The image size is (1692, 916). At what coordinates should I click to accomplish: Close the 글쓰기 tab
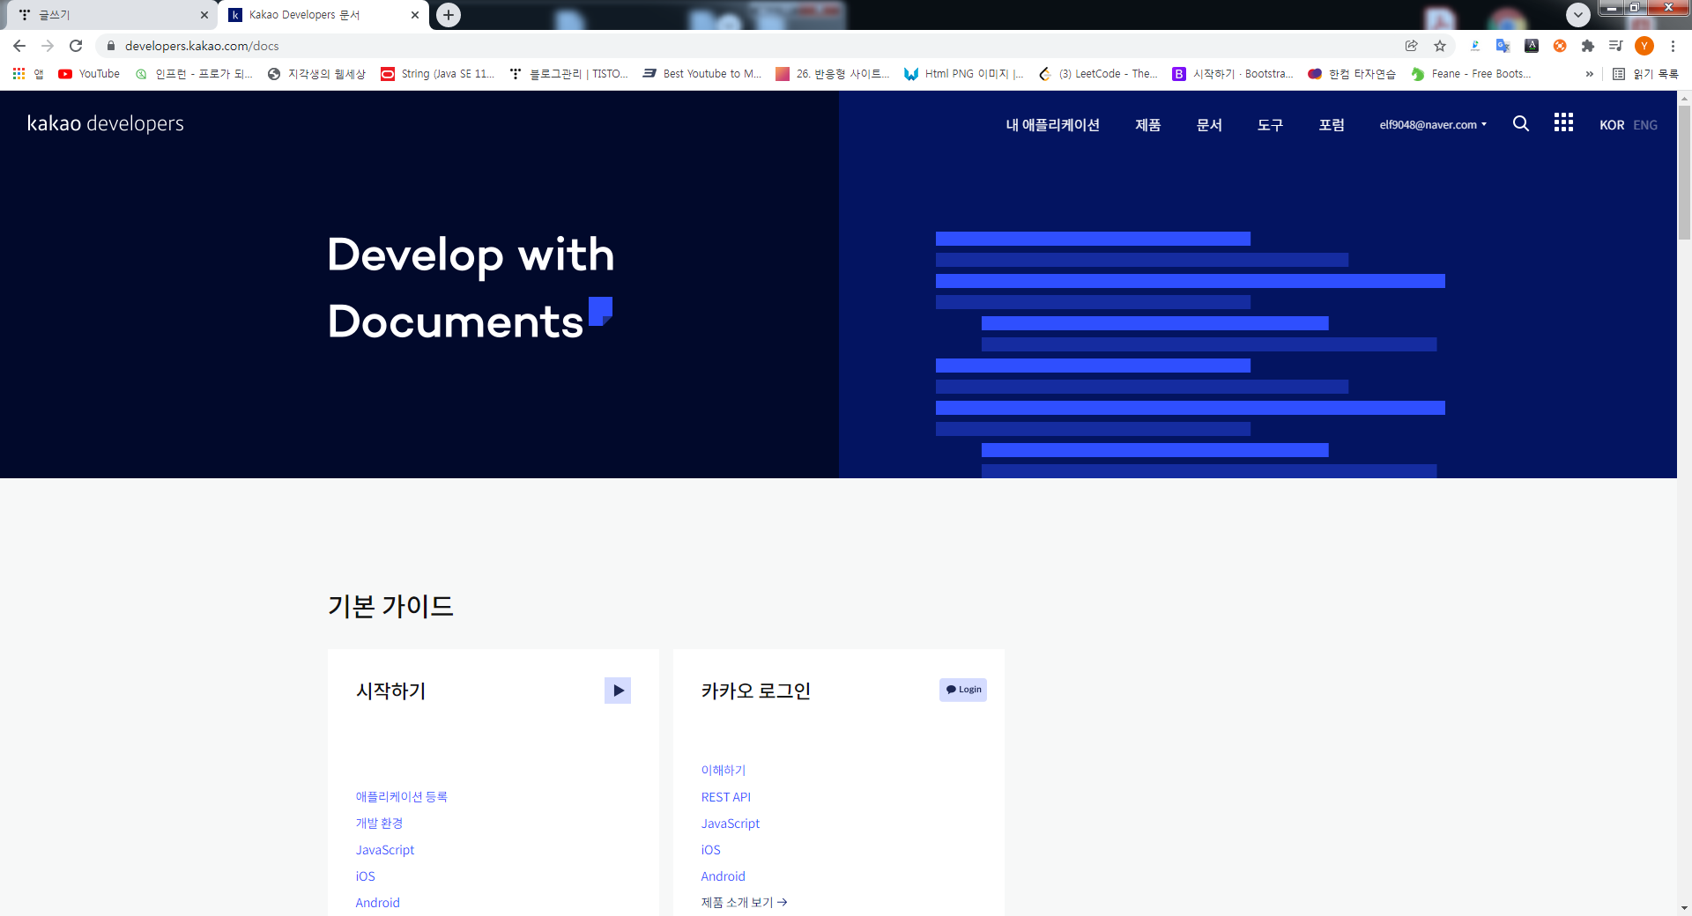tap(204, 15)
